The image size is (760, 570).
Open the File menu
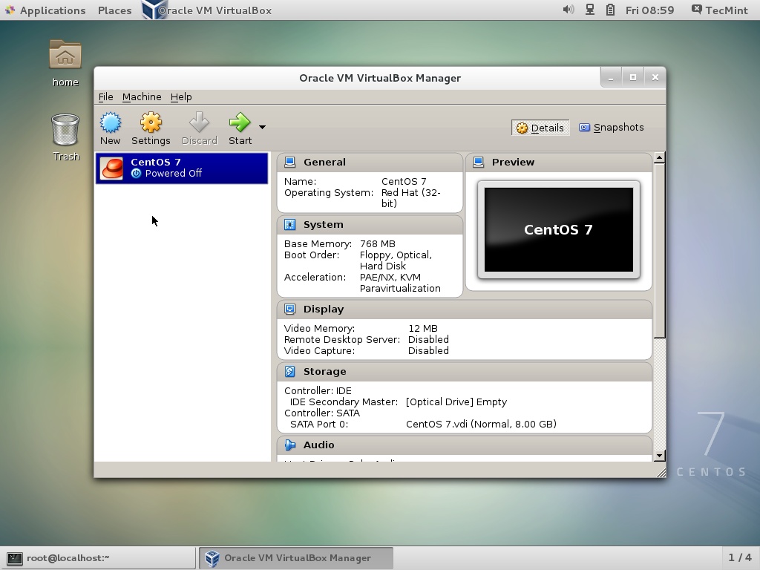(105, 96)
